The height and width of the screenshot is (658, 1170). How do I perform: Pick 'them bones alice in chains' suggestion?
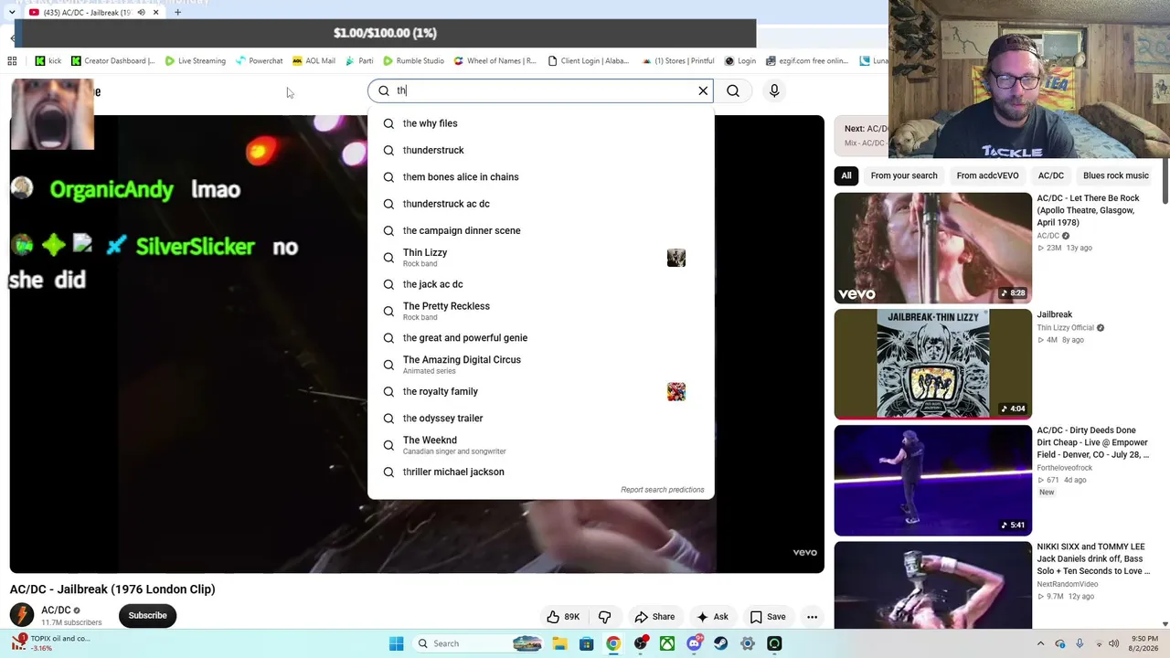coord(540,176)
